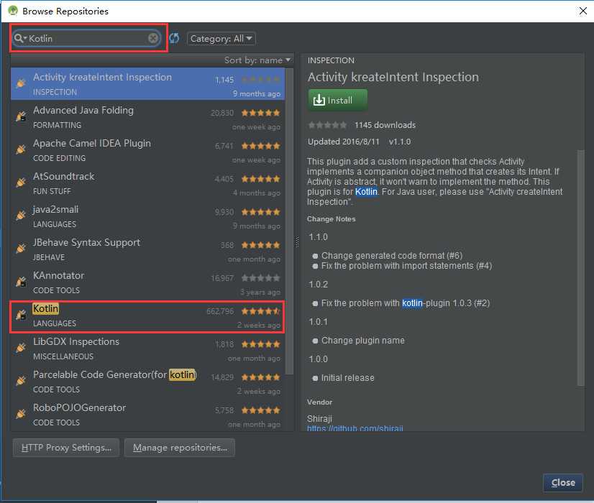Click the plug icon for Parcelable Code Generator
The image size is (594, 503).
point(21,381)
